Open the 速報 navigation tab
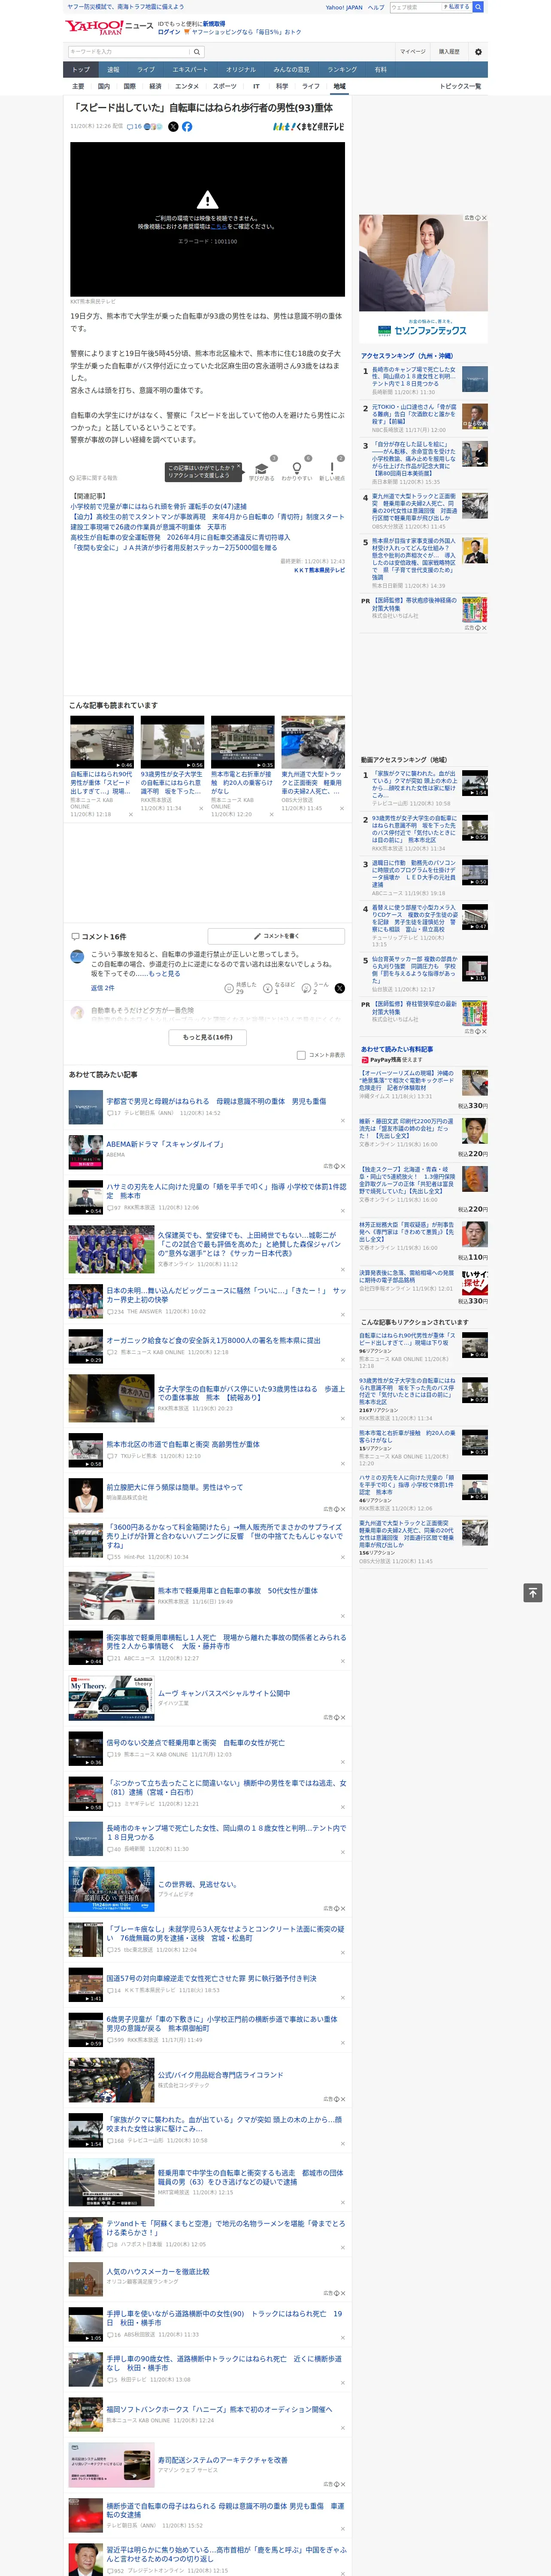This screenshot has height=2576, width=551. [x=113, y=70]
